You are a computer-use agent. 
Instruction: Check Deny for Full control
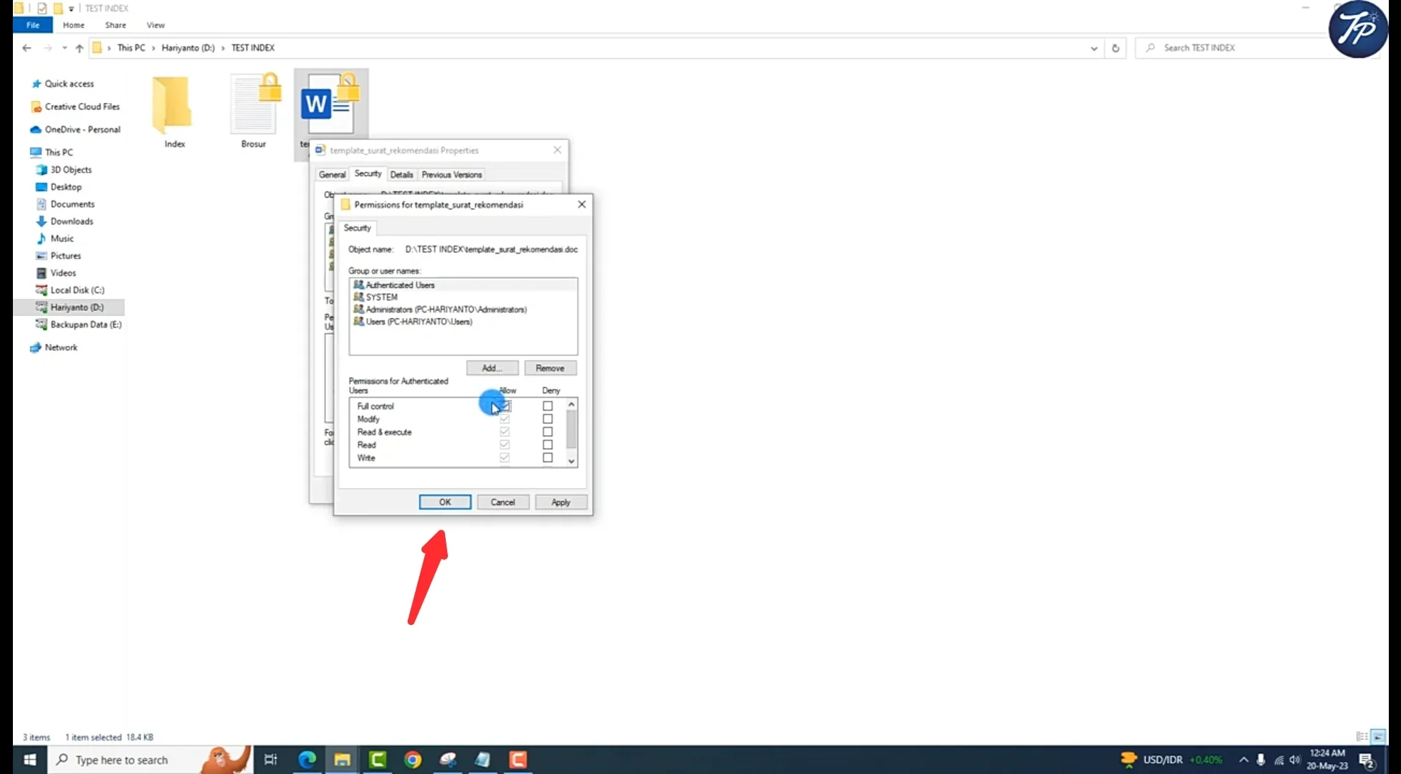click(548, 406)
